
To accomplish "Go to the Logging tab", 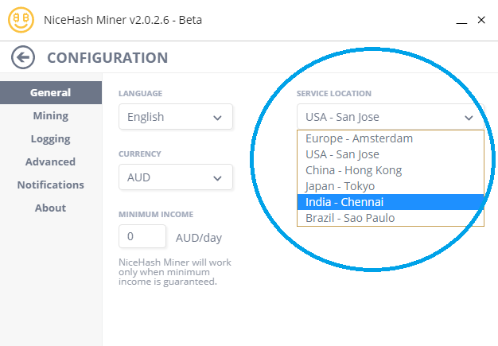I will point(51,138).
